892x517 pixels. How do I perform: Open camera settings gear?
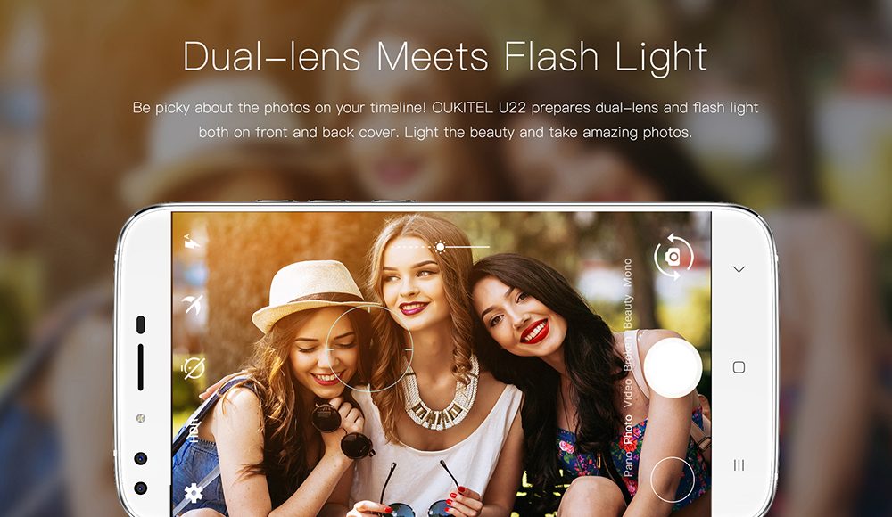(x=194, y=493)
